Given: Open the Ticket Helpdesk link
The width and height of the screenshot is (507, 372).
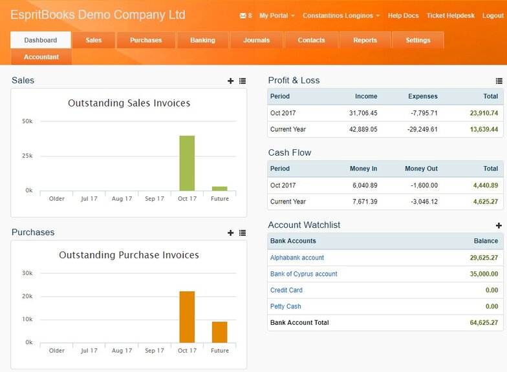Looking at the screenshot, I should click(451, 15).
